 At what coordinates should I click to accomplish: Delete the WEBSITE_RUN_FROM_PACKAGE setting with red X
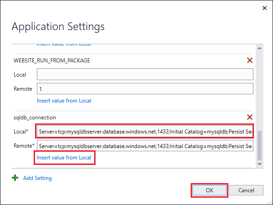coord(250,60)
